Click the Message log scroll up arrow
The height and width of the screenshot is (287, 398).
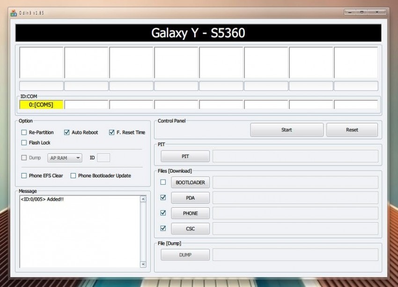pos(143,199)
